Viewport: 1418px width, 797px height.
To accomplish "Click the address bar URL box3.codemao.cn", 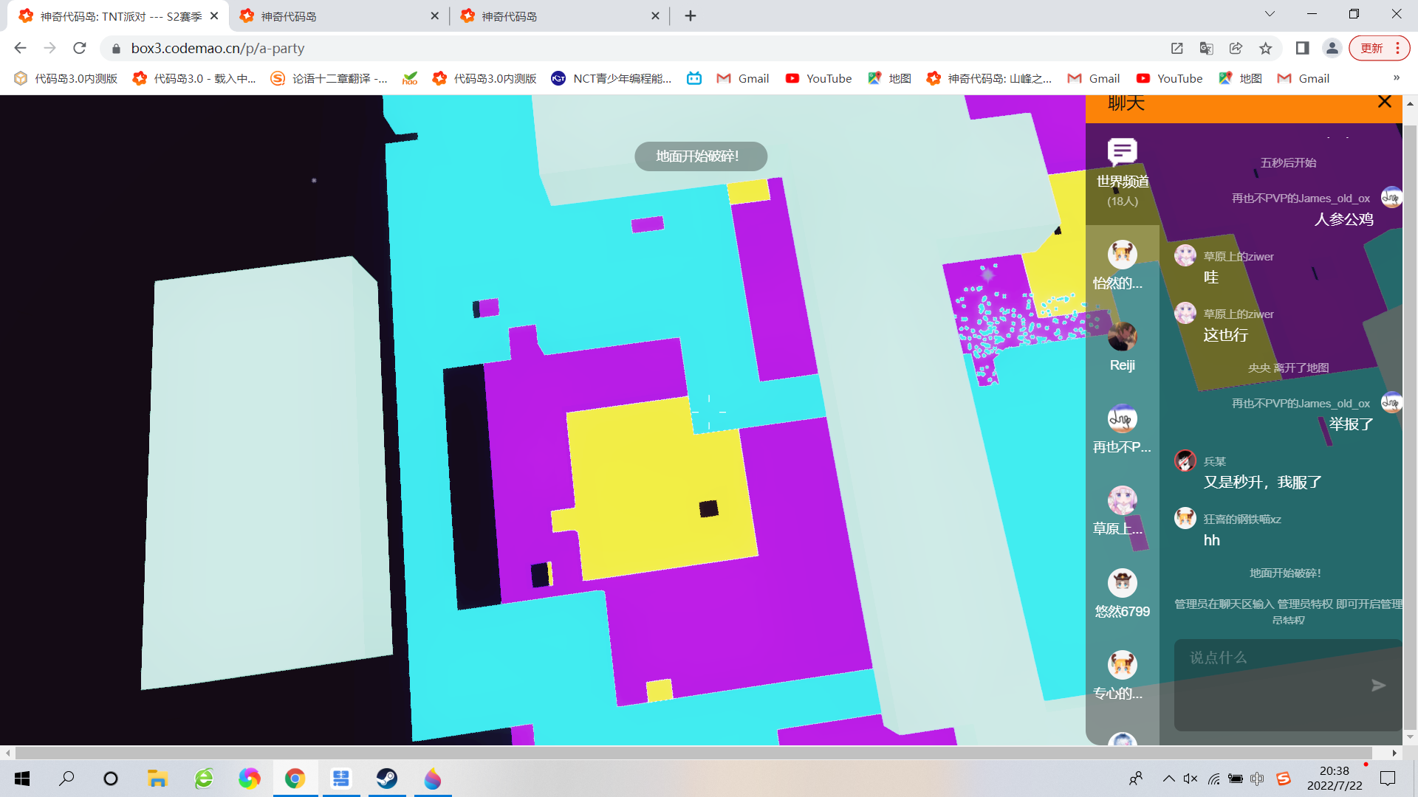I will click(x=218, y=48).
